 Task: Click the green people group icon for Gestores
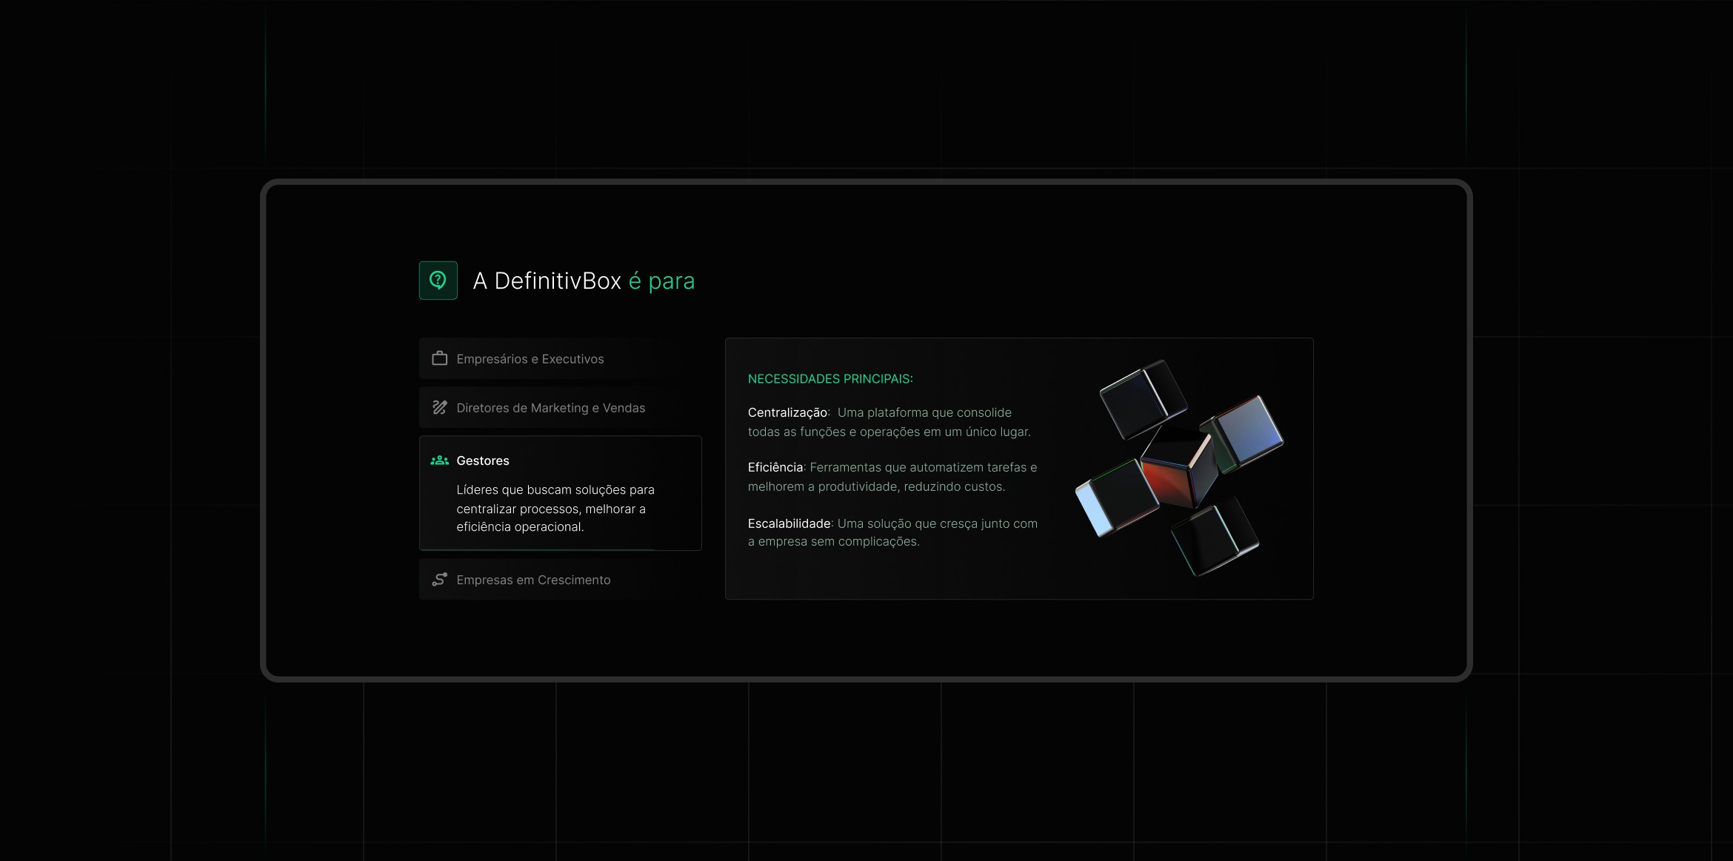tap(439, 460)
